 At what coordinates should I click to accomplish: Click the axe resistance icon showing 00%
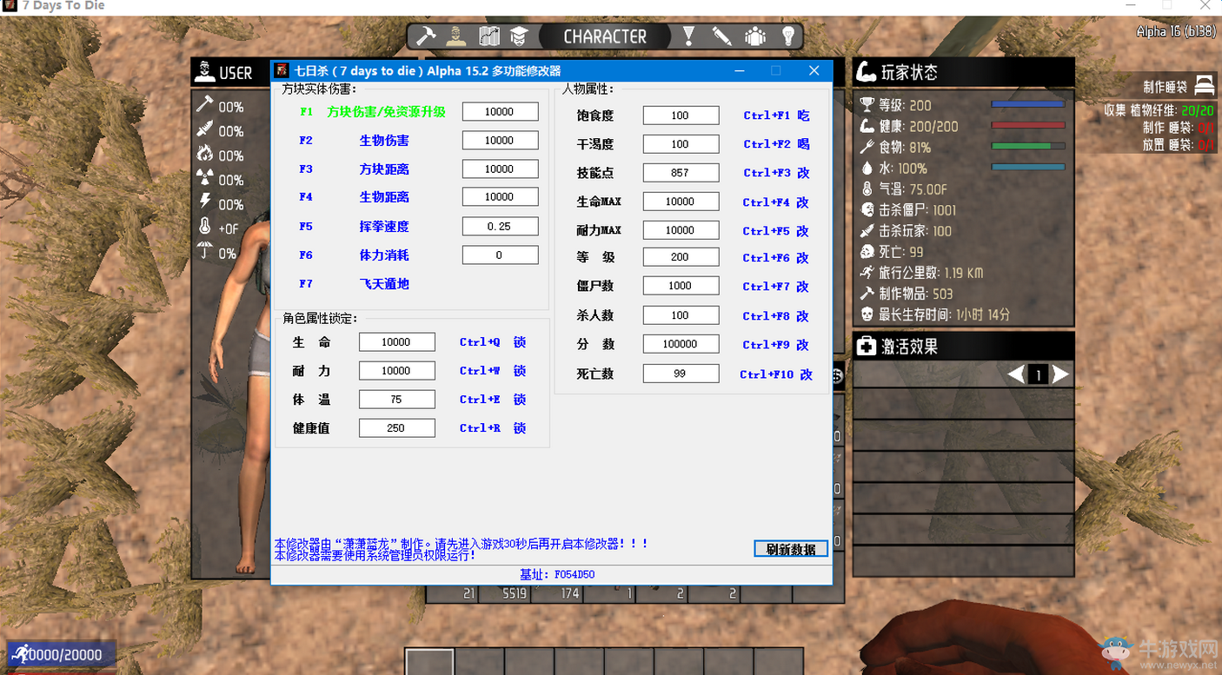pos(204,105)
